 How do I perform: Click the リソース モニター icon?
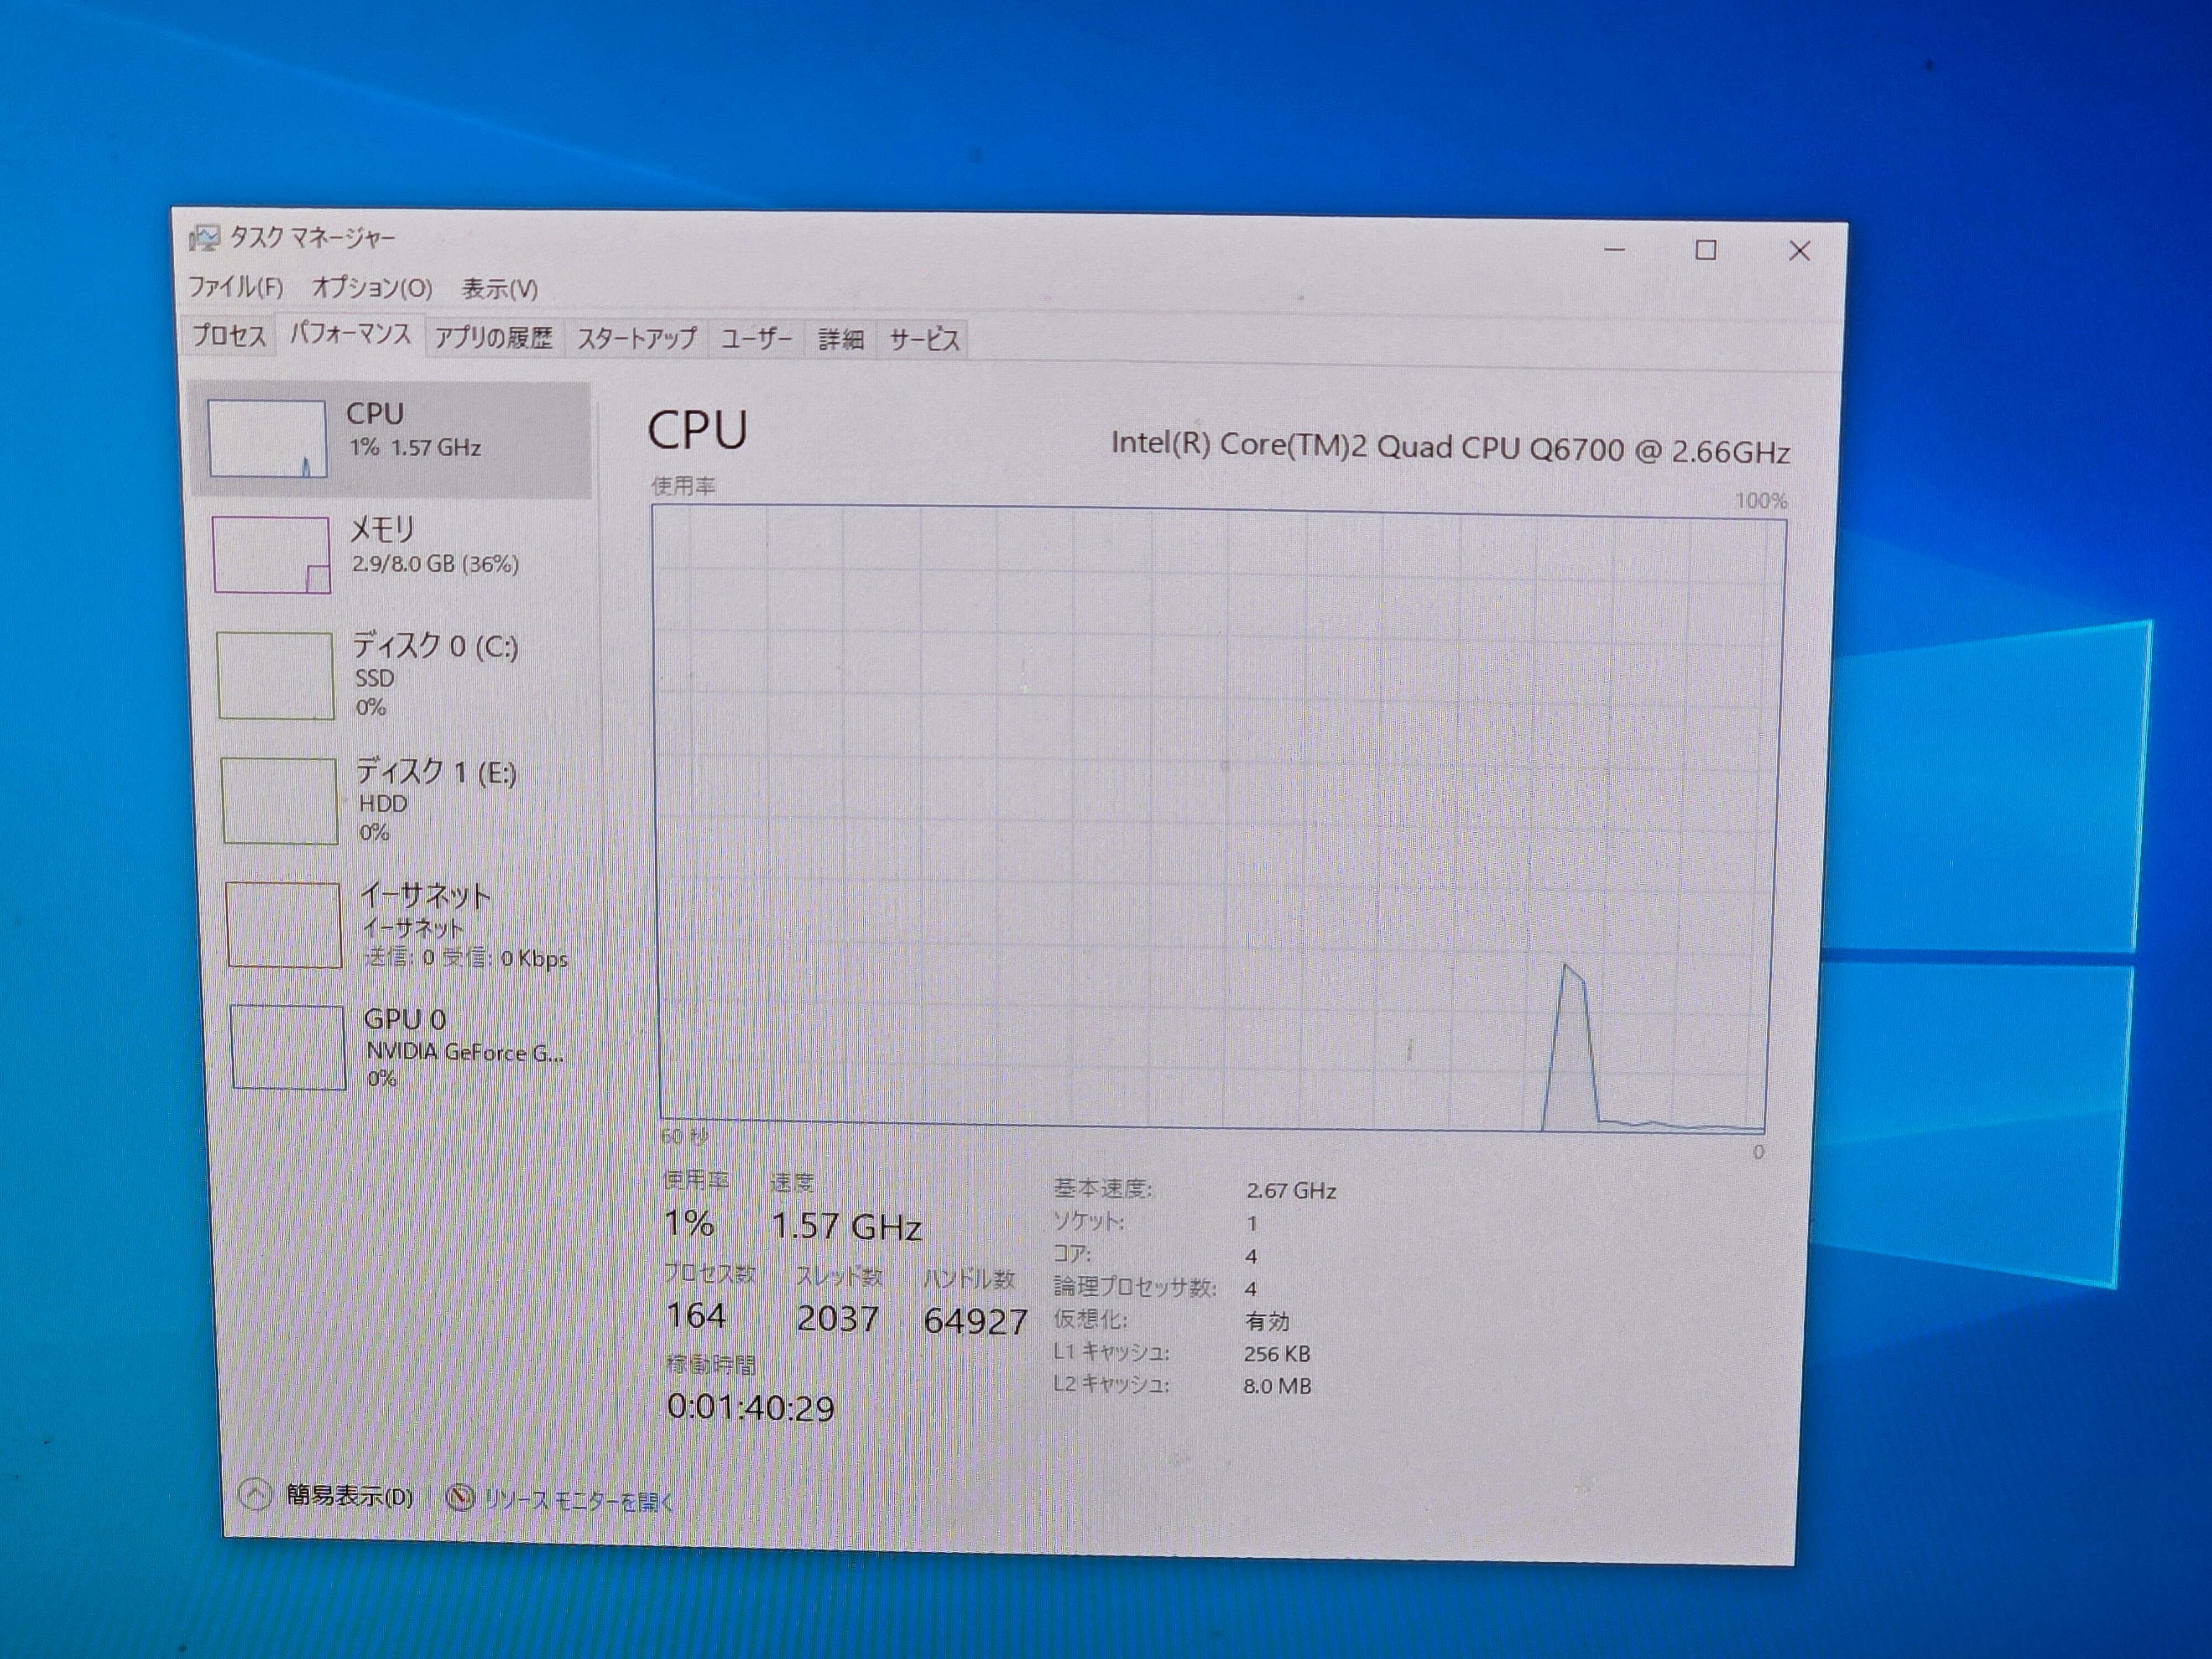point(459,1497)
